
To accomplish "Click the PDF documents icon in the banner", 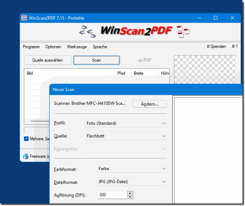I will (183, 32).
